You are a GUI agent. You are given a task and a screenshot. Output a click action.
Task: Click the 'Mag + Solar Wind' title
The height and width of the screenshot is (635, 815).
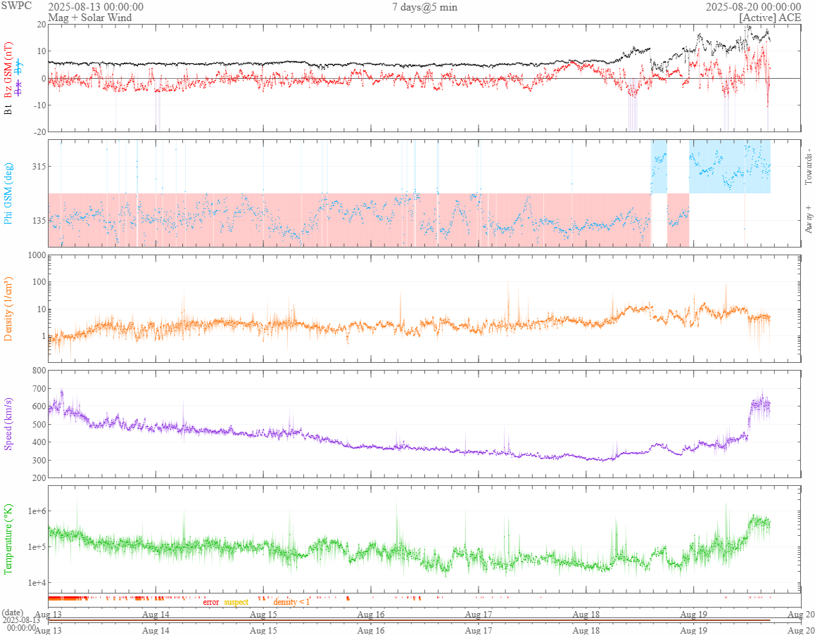point(90,18)
